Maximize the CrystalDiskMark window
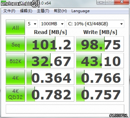This screenshot has width=130, height=118. [x=110, y=2]
